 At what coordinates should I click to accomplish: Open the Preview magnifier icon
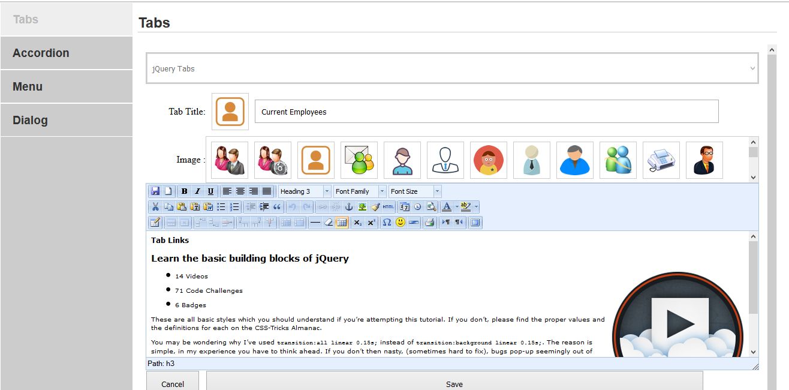[x=431, y=207]
